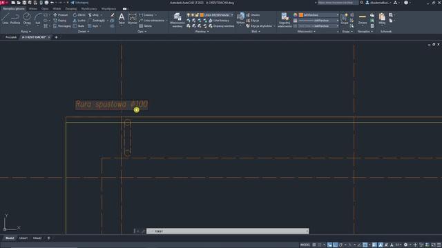442x248 pixels.
Task: Toggle the layer freeze sun icon
Action: (x=193, y=15)
